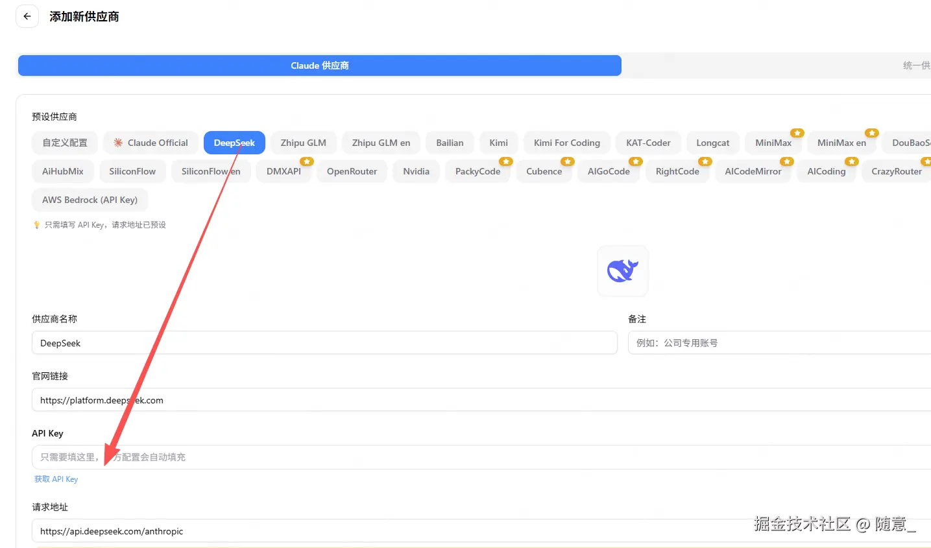Choose the KAT-Coder preset

[648, 143]
